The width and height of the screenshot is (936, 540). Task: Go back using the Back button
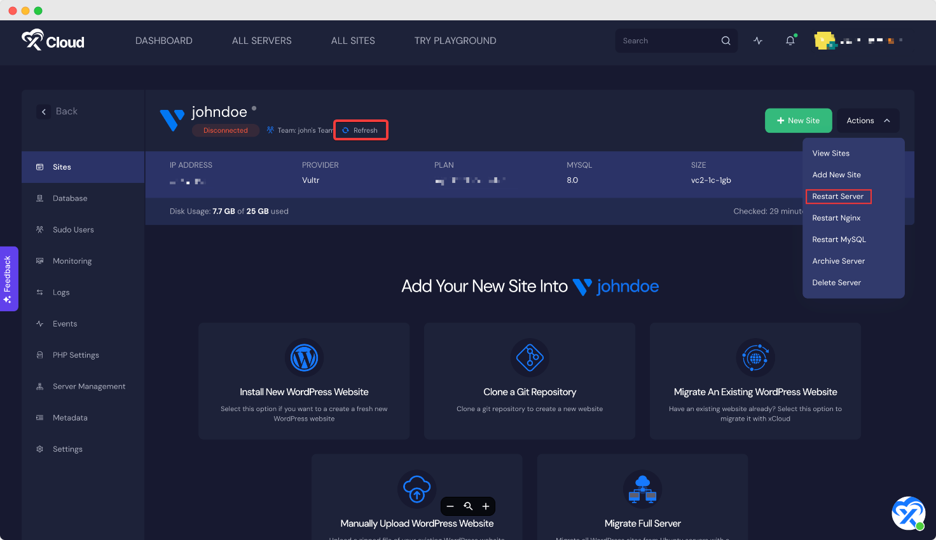point(57,112)
